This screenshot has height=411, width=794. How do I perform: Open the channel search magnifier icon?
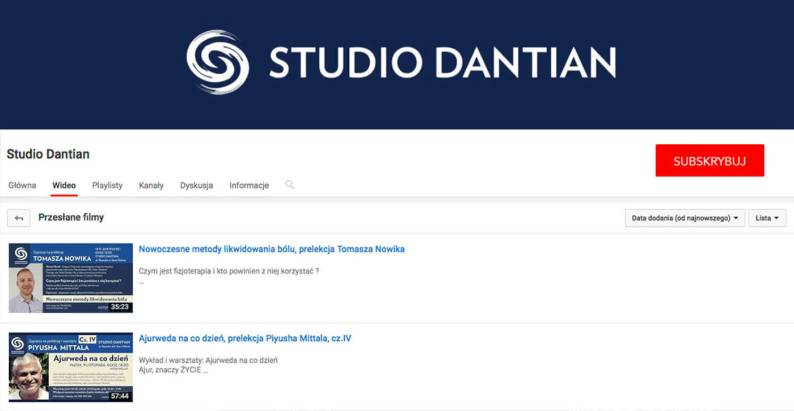click(290, 185)
